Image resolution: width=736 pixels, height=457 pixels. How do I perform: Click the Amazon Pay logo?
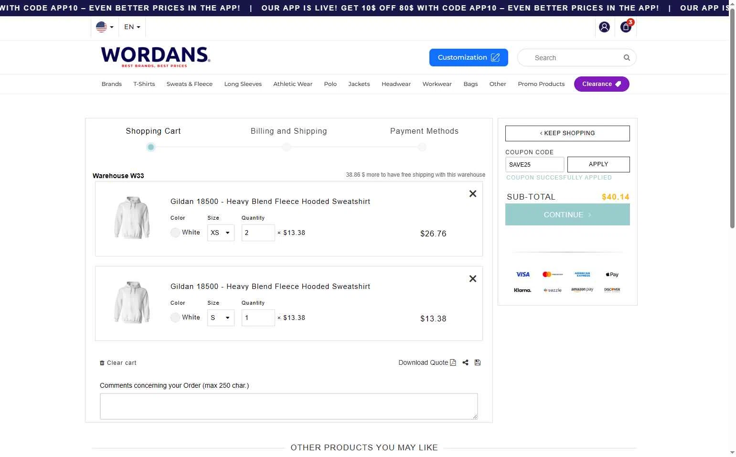point(582,289)
